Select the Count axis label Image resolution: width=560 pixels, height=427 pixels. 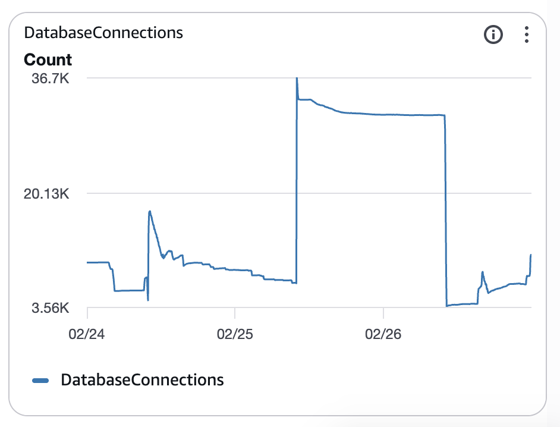[x=48, y=59]
